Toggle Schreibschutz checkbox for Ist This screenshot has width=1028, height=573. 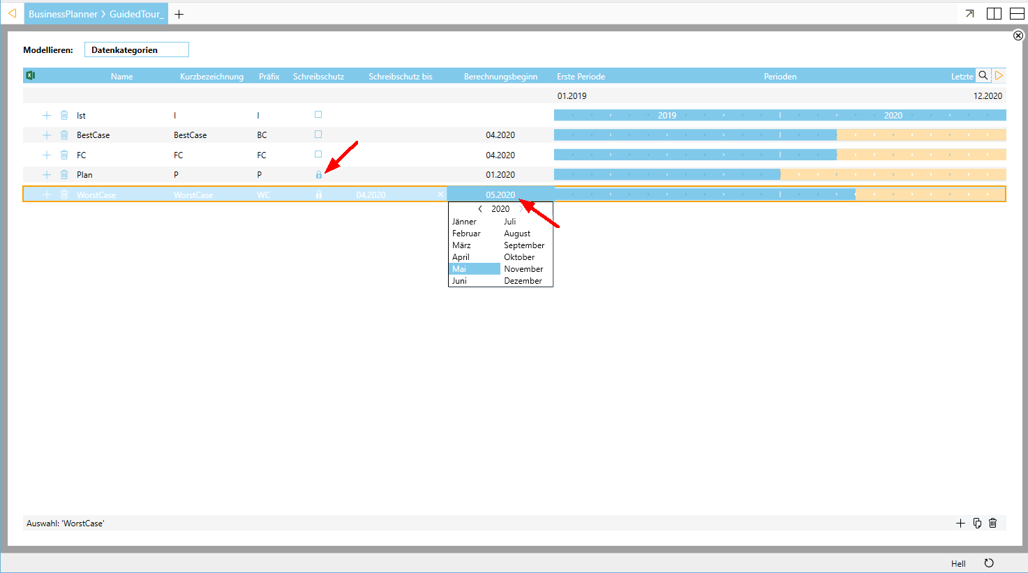[x=318, y=114]
